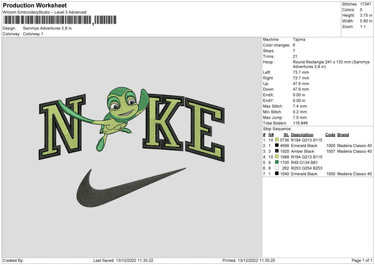Click the Stop Sequence heading
The width and height of the screenshot is (375, 265).
point(277,129)
